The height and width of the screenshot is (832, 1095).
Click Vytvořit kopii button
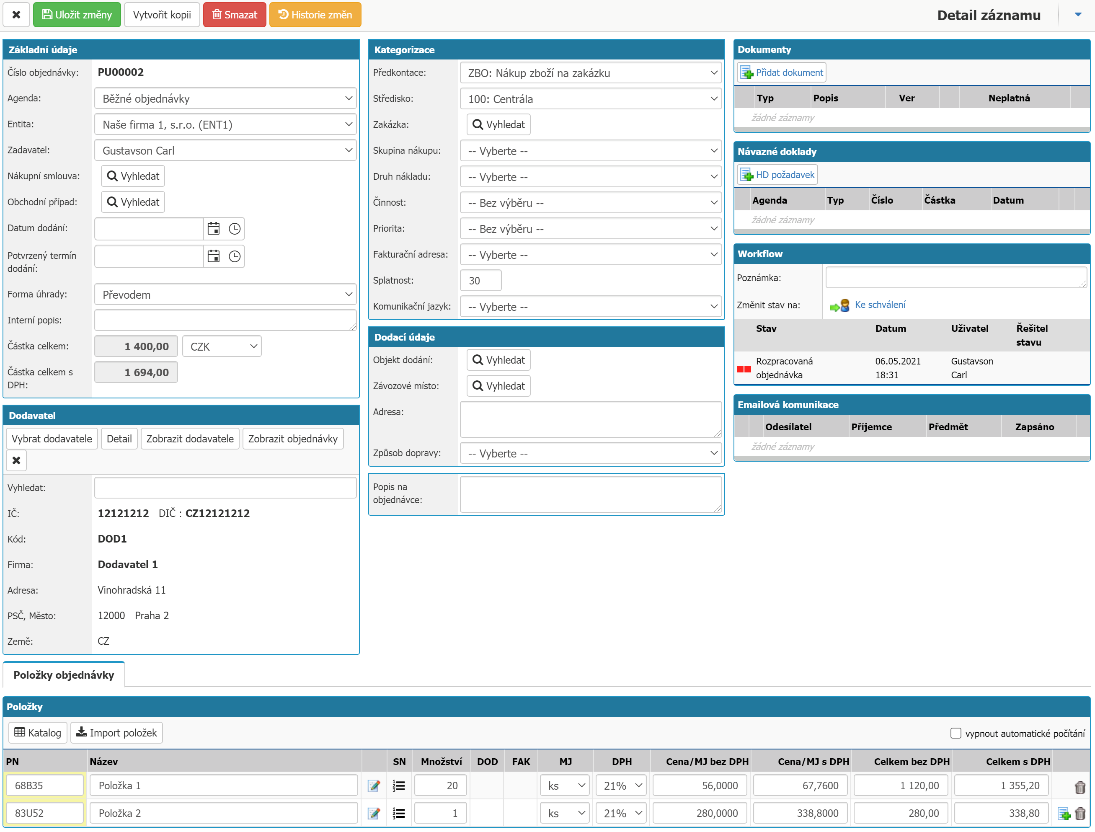pos(162,15)
